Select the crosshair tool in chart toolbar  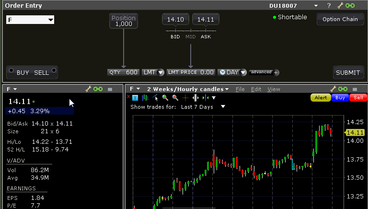coord(185,98)
